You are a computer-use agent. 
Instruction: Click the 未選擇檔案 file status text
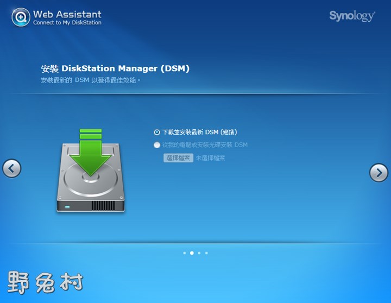tap(210, 158)
